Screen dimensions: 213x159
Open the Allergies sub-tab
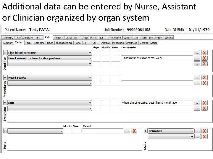pos(105,43)
